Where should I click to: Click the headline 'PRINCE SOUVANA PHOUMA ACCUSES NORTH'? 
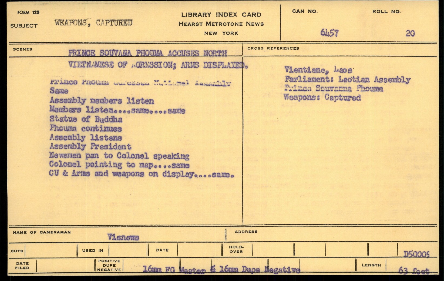click(147, 53)
